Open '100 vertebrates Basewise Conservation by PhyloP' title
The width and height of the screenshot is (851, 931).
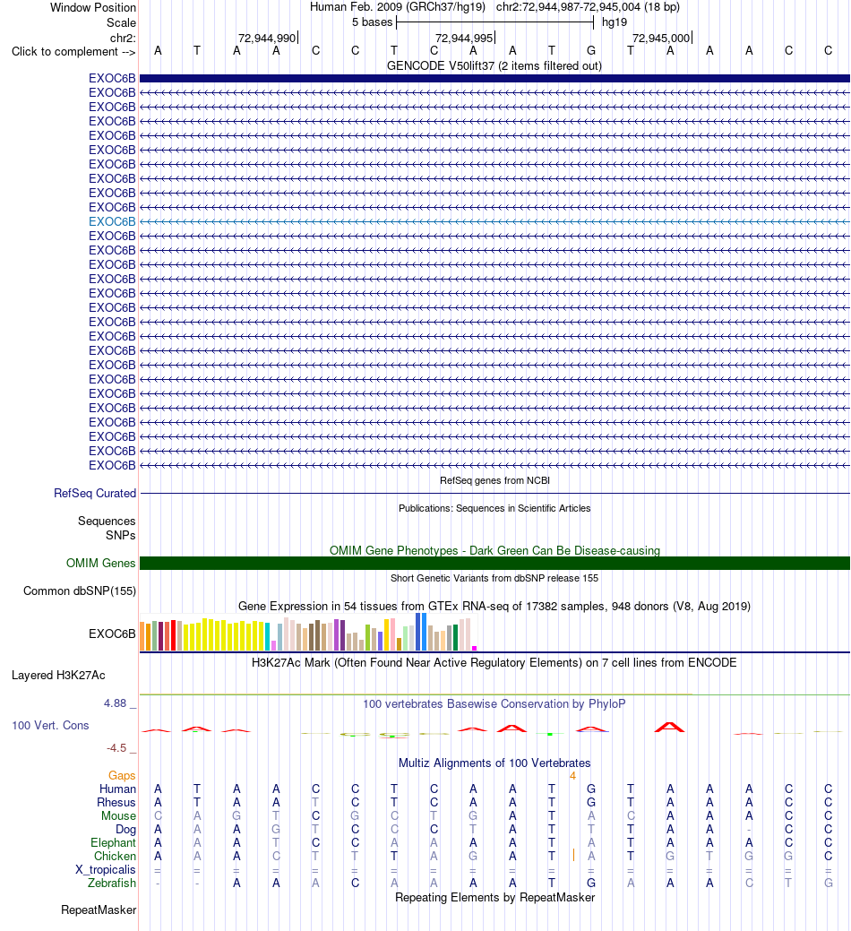[x=494, y=703]
